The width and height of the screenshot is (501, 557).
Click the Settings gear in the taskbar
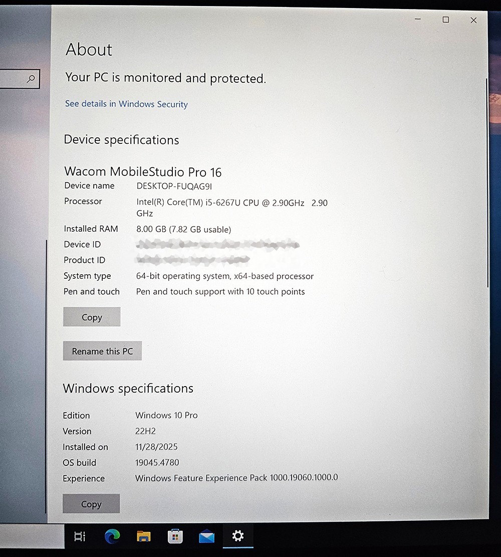coord(237,535)
